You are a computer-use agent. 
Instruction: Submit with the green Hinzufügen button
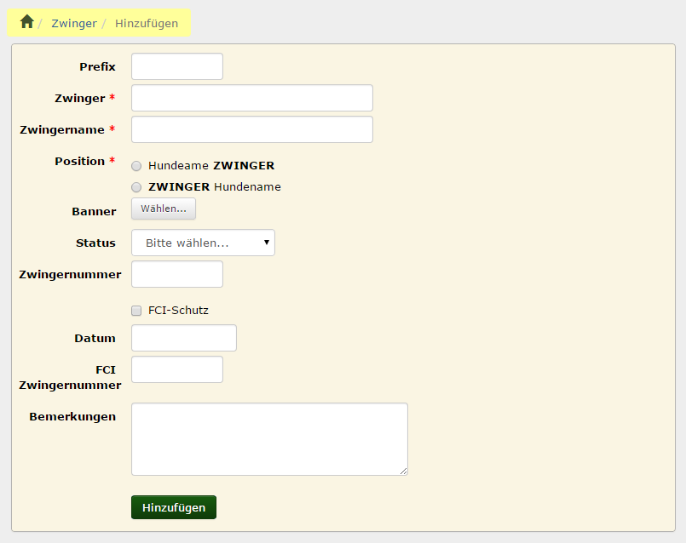click(x=174, y=507)
